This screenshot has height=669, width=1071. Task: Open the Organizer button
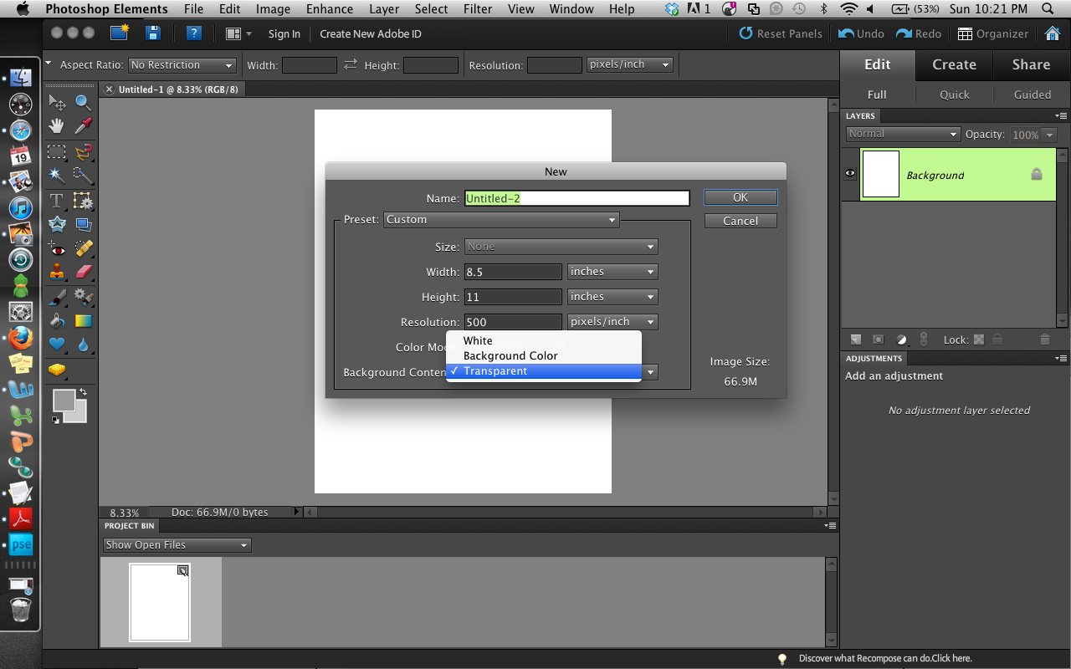993,33
